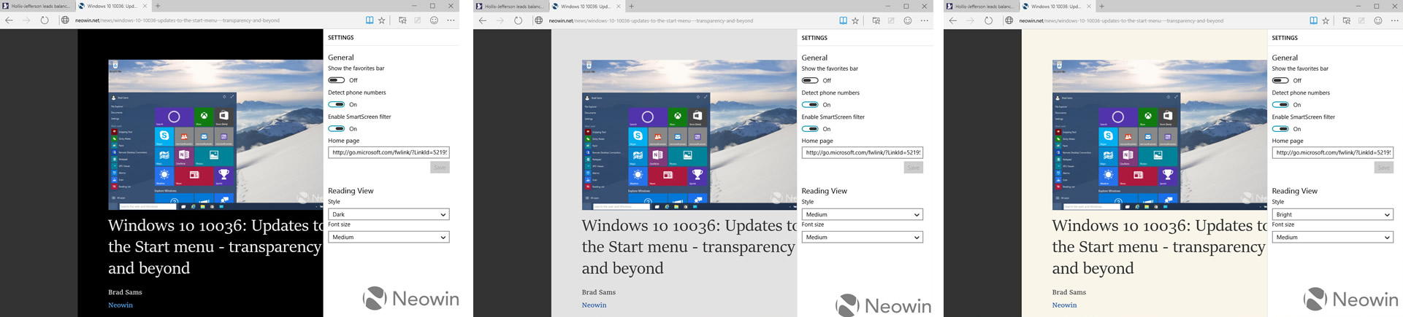Open the More dots menu in Bright-style window

pos(1395,20)
